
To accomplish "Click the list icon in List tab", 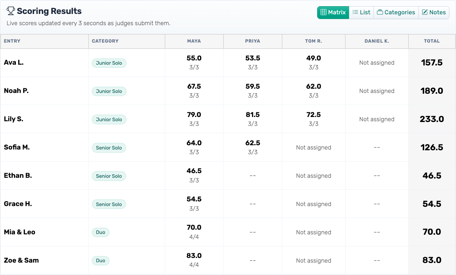I will pos(355,12).
